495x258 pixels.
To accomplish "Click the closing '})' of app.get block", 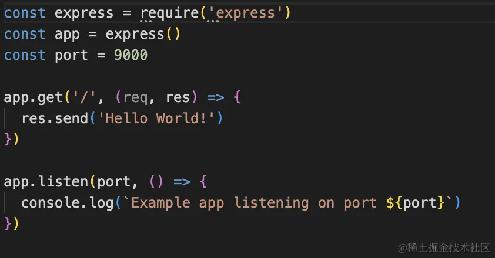I will [11, 139].
